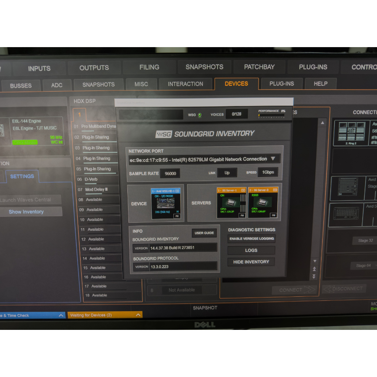Switch to the Busses sub-tab
377x377 pixels.
[21, 85]
